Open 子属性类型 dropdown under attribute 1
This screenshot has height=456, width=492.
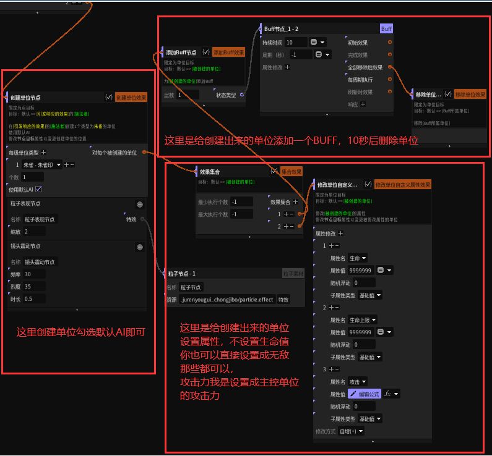pyautogui.click(x=370, y=295)
